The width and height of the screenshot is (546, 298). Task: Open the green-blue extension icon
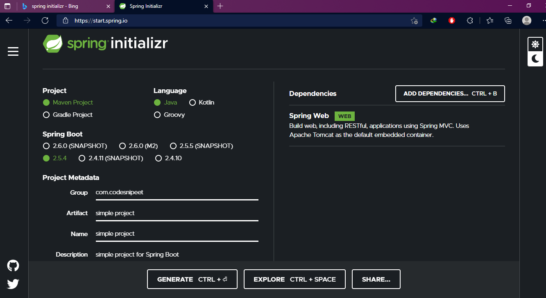433,20
